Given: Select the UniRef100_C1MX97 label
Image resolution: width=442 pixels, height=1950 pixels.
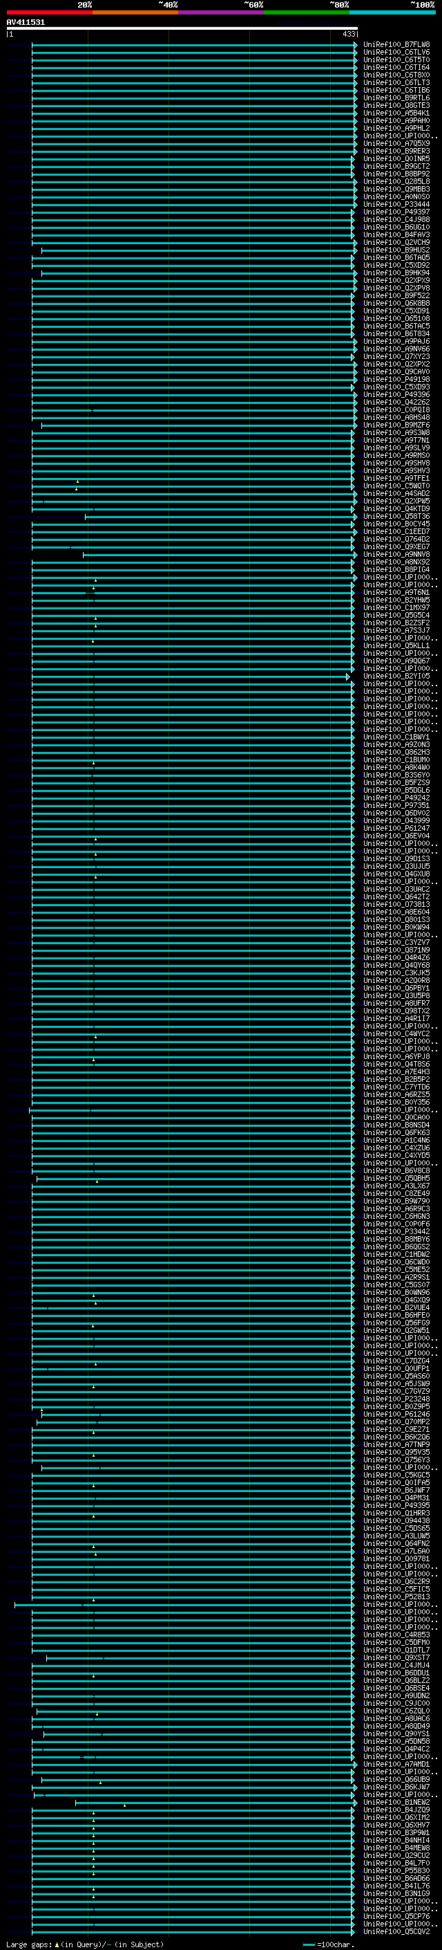Looking at the screenshot, I should tap(396, 608).
